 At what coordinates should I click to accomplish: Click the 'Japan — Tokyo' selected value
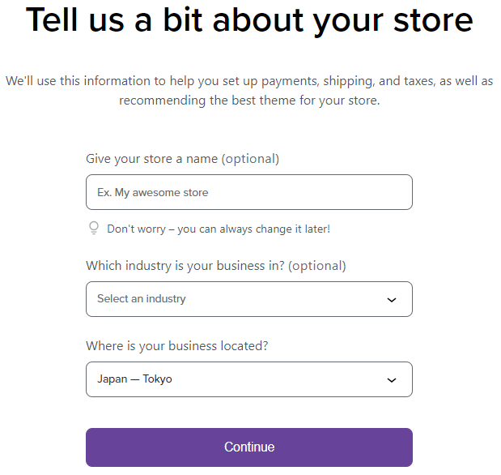tap(134, 379)
